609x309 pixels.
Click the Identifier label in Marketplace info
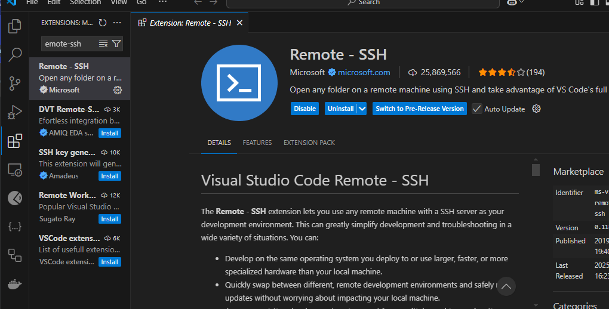click(569, 193)
